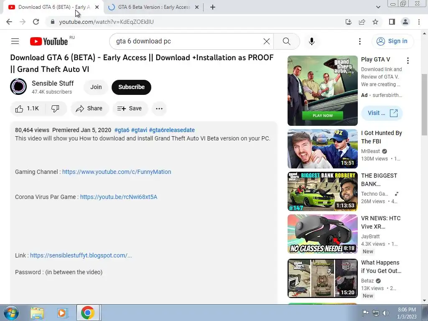Go forward with the forward arrow
Viewport: 428px width, 321px height.
[x=23, y=22]
